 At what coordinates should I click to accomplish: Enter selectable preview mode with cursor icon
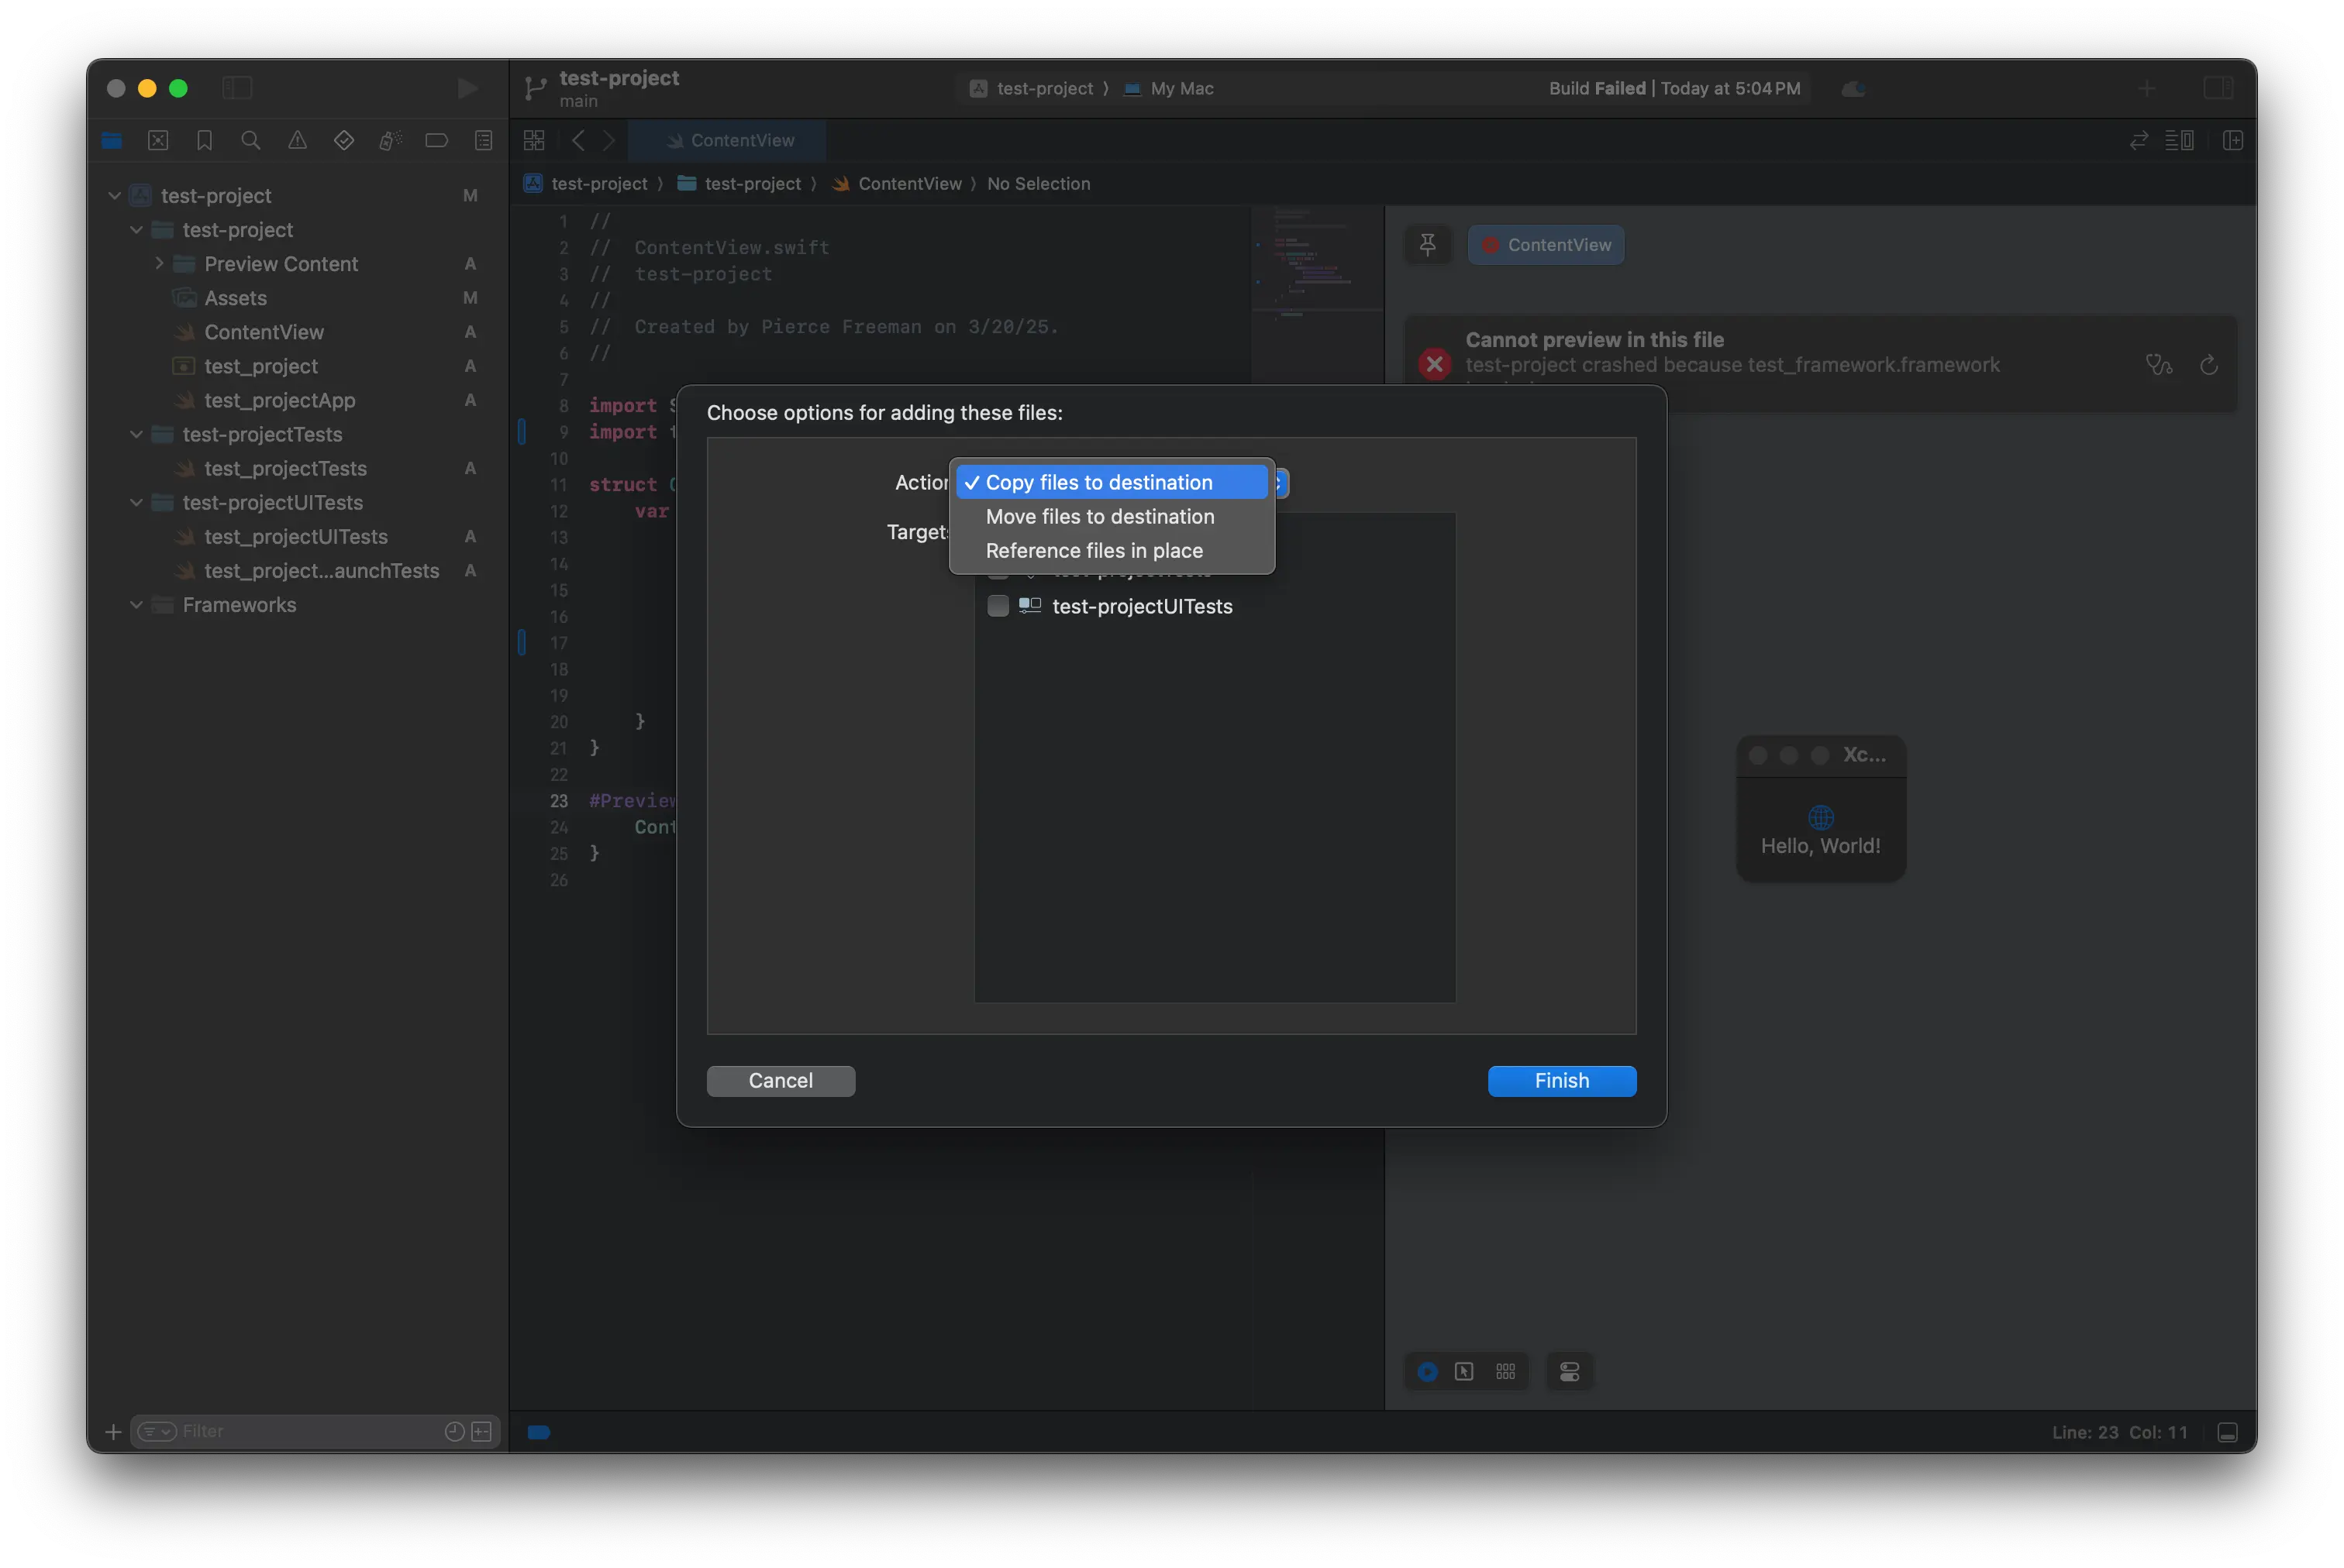(x=1465, y=1371)
